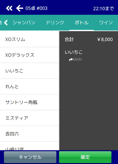Pick サントリー角瓶 from the list

29,102
